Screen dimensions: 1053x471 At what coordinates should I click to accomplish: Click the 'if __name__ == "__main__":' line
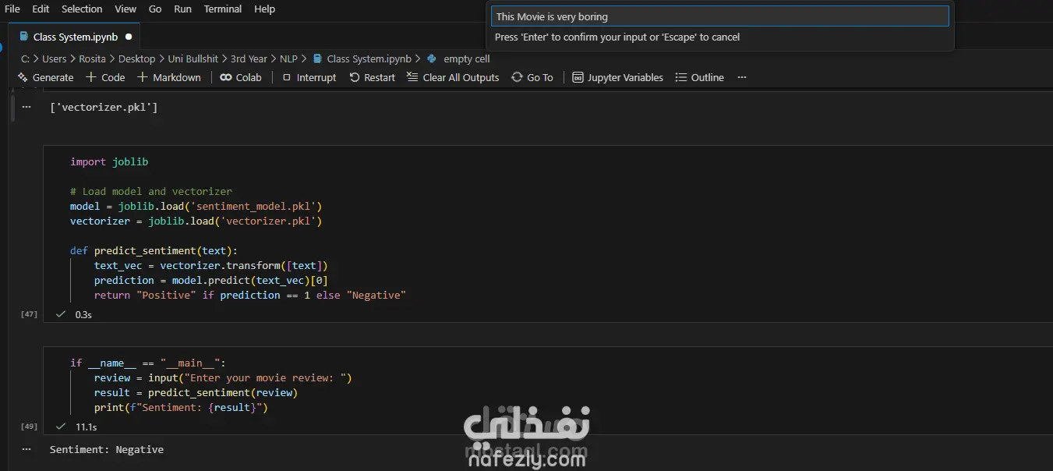(x=147, y=363)
